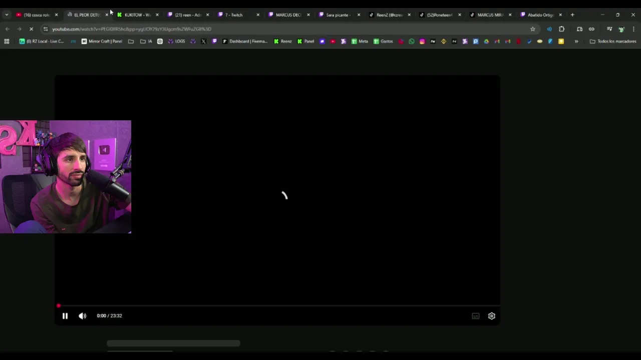The height and width of the screenshot is (360, 641).
Task: Open the Instagram bookmark icon
Action: (422, 41)
